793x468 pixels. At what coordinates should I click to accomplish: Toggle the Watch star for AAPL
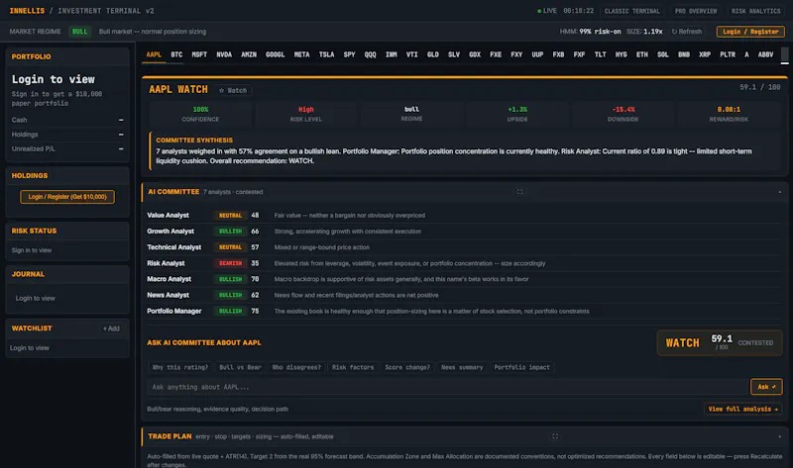[233, 90]
